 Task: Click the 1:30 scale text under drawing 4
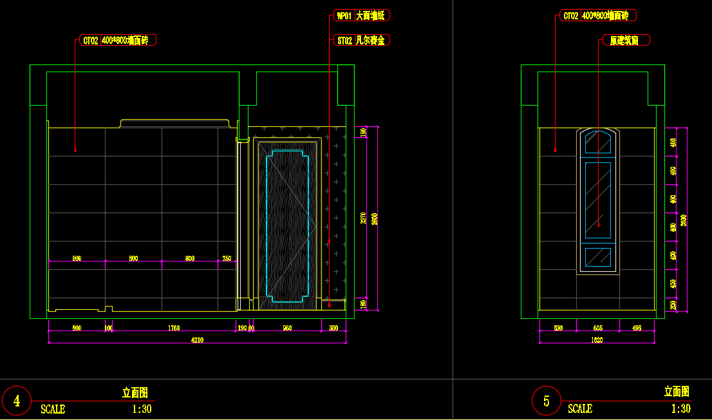click(142, 408)
